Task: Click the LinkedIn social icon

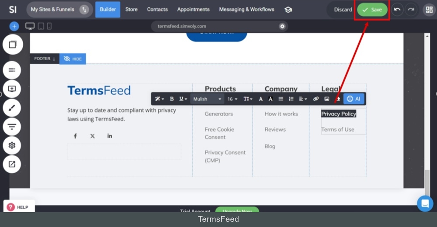Action: tap(110, 136)
